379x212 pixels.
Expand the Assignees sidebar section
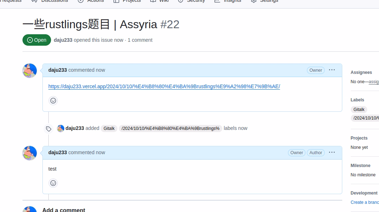coord(361,72)
